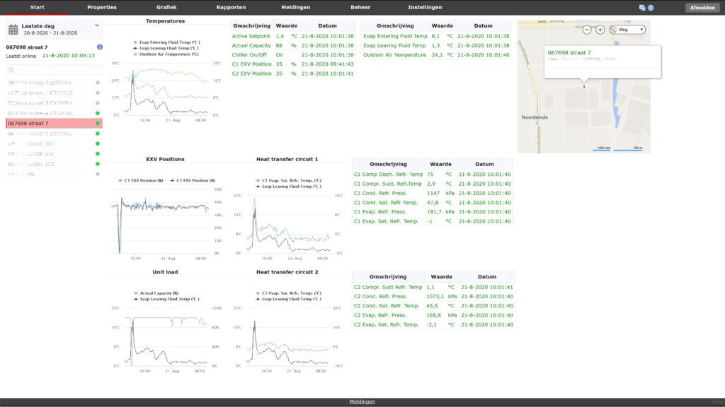
Task: Toggle the C1 Evap. Sat. Refr. Temp. legend series
Action: (x=289, y=180)
